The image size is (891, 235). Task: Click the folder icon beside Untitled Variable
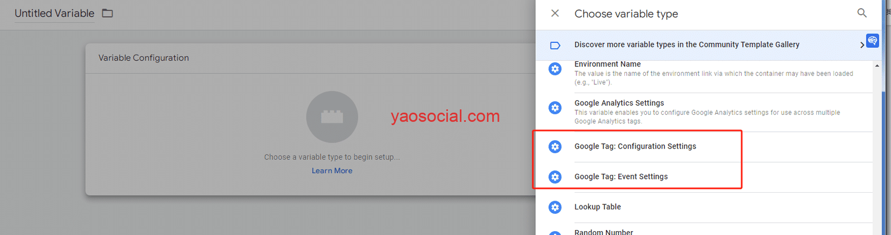click(107, 13)
